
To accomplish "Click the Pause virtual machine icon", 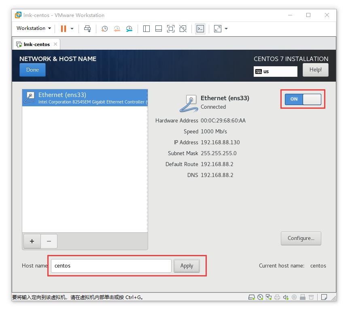I will coord(64,29).
